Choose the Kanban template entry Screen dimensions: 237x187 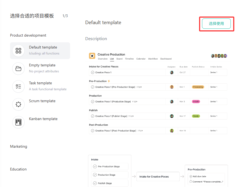(x=40, y=122)
